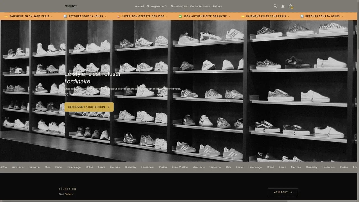Open the Contactez-nous menu item
This screenshot has width=359, height=202.
[x=200, y=6]
